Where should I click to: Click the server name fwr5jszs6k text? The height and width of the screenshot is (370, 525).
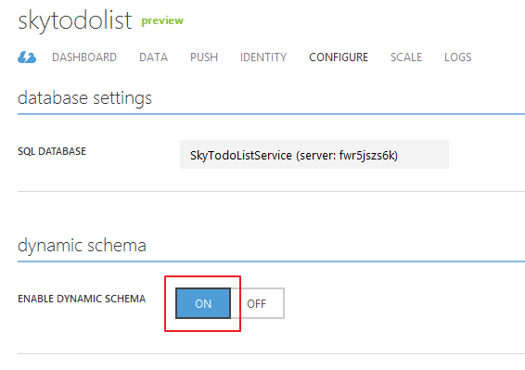[x=367, y=156]
